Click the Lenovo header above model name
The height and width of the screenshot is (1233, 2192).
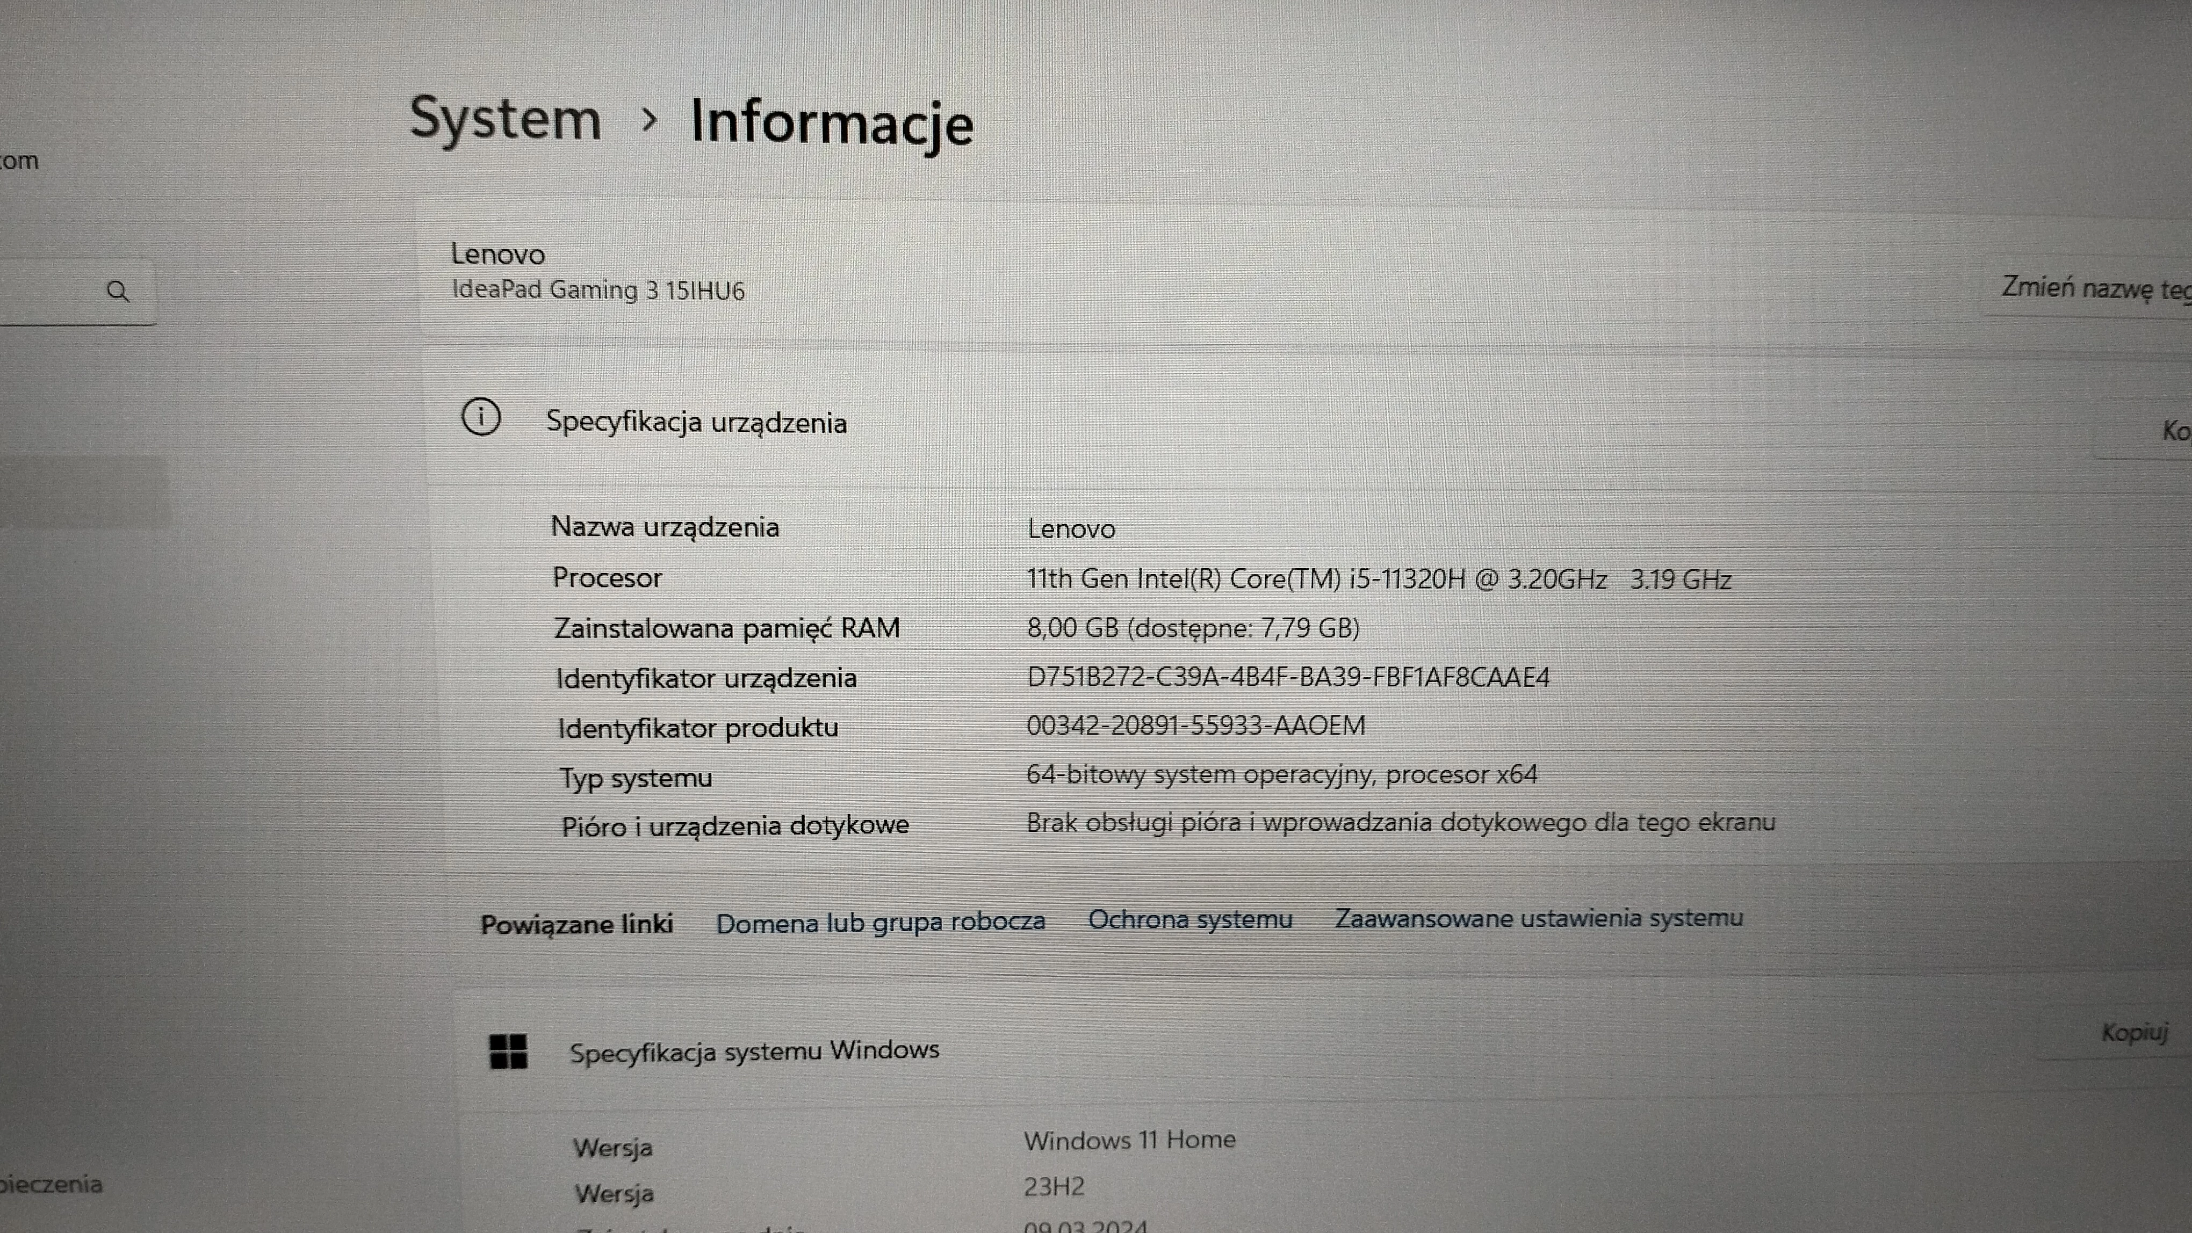[x=498, y=253]
